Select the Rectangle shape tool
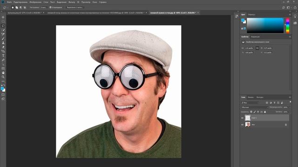The width and height of the screenshot is (298, 167). [x=3, y=69]
